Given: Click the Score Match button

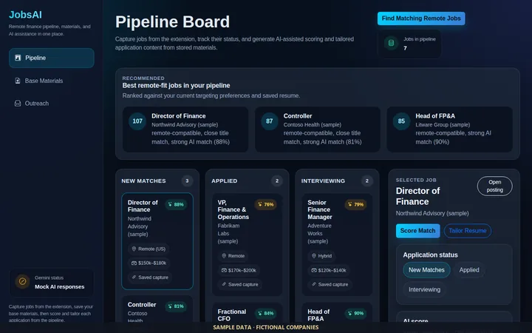Looking at the screenshot, I should click(417, 231).
